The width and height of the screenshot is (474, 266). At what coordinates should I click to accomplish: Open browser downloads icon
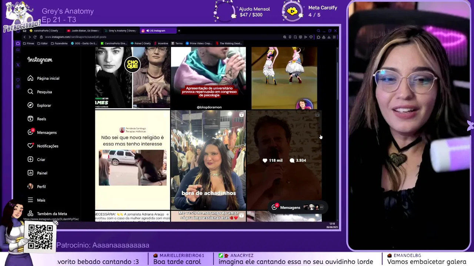[329, 37]
